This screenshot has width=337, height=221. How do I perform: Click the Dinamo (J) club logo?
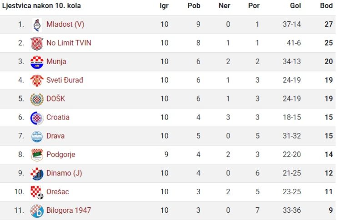click(x=37, y=174)
